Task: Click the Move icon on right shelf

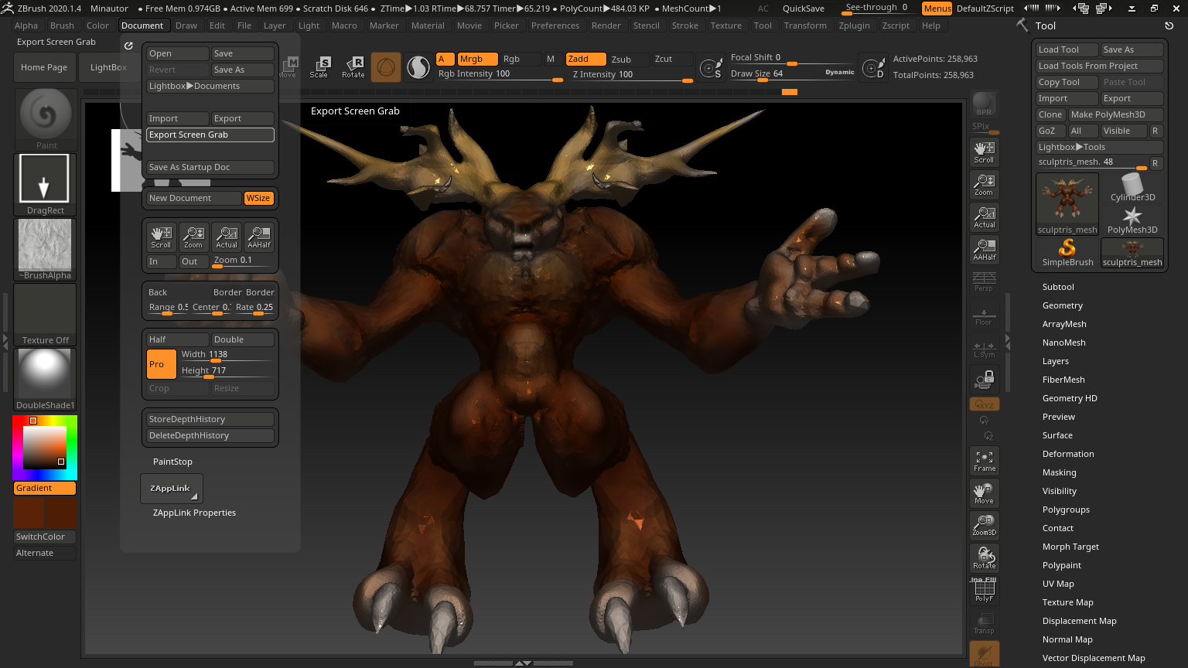Action: [985, 493]
